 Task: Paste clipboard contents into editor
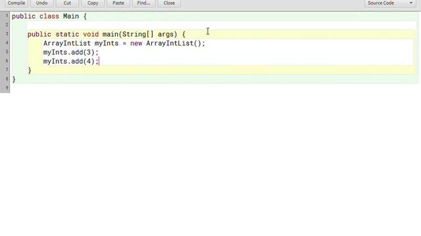118,3
